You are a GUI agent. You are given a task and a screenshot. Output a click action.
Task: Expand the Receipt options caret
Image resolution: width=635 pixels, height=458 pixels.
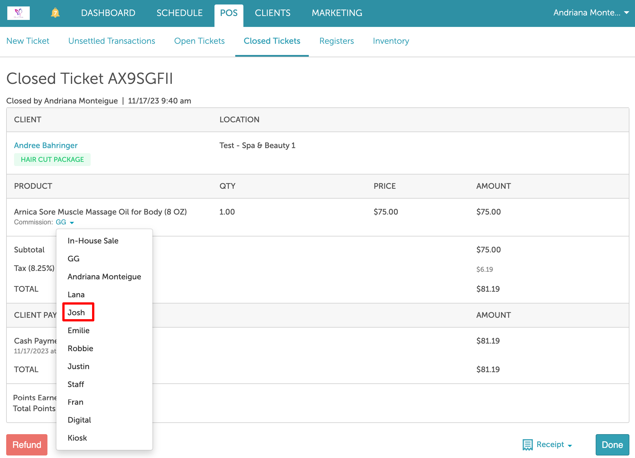pos(570,446)
